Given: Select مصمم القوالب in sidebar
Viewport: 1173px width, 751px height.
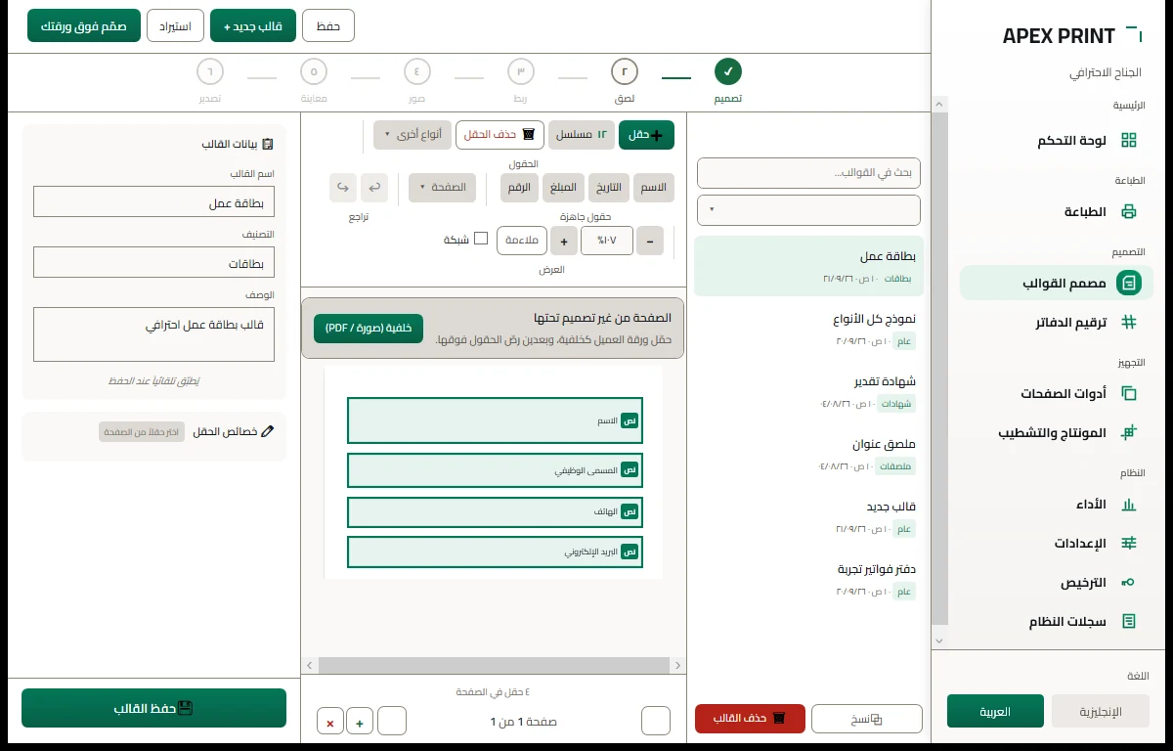Looking at the screenshot, I should [x=1057, y=283].
